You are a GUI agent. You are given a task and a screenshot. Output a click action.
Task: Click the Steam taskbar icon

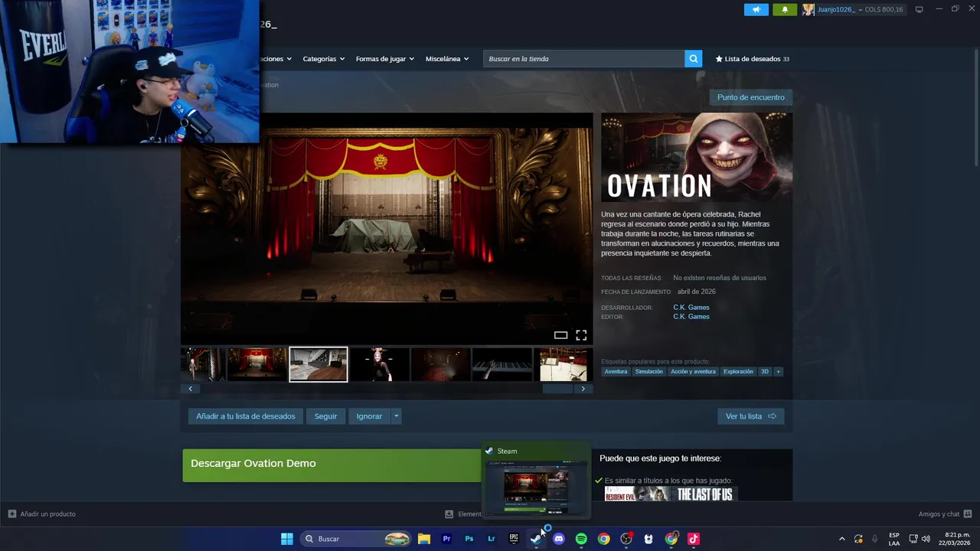coord(536,539)
